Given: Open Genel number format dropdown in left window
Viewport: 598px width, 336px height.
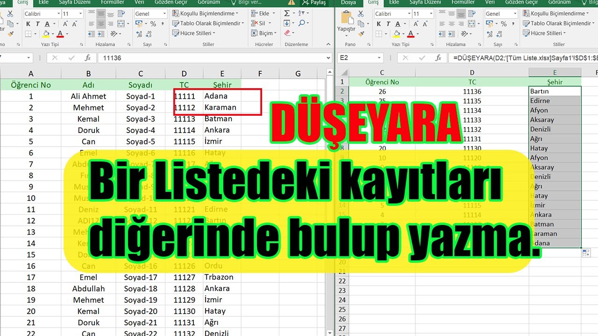Looking at the screenshot, I should tap(164, 14).
